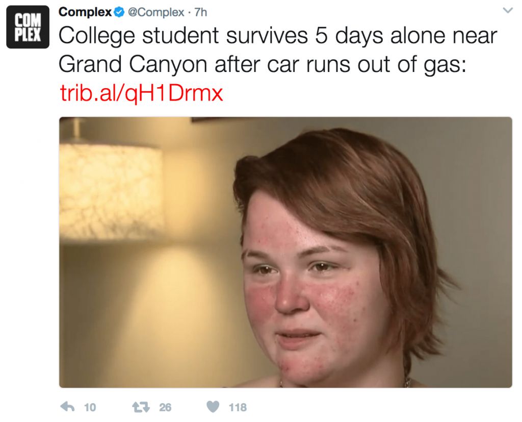
Task: Click the "out of gas:" tweet text
Action: [x=412, y=64]
